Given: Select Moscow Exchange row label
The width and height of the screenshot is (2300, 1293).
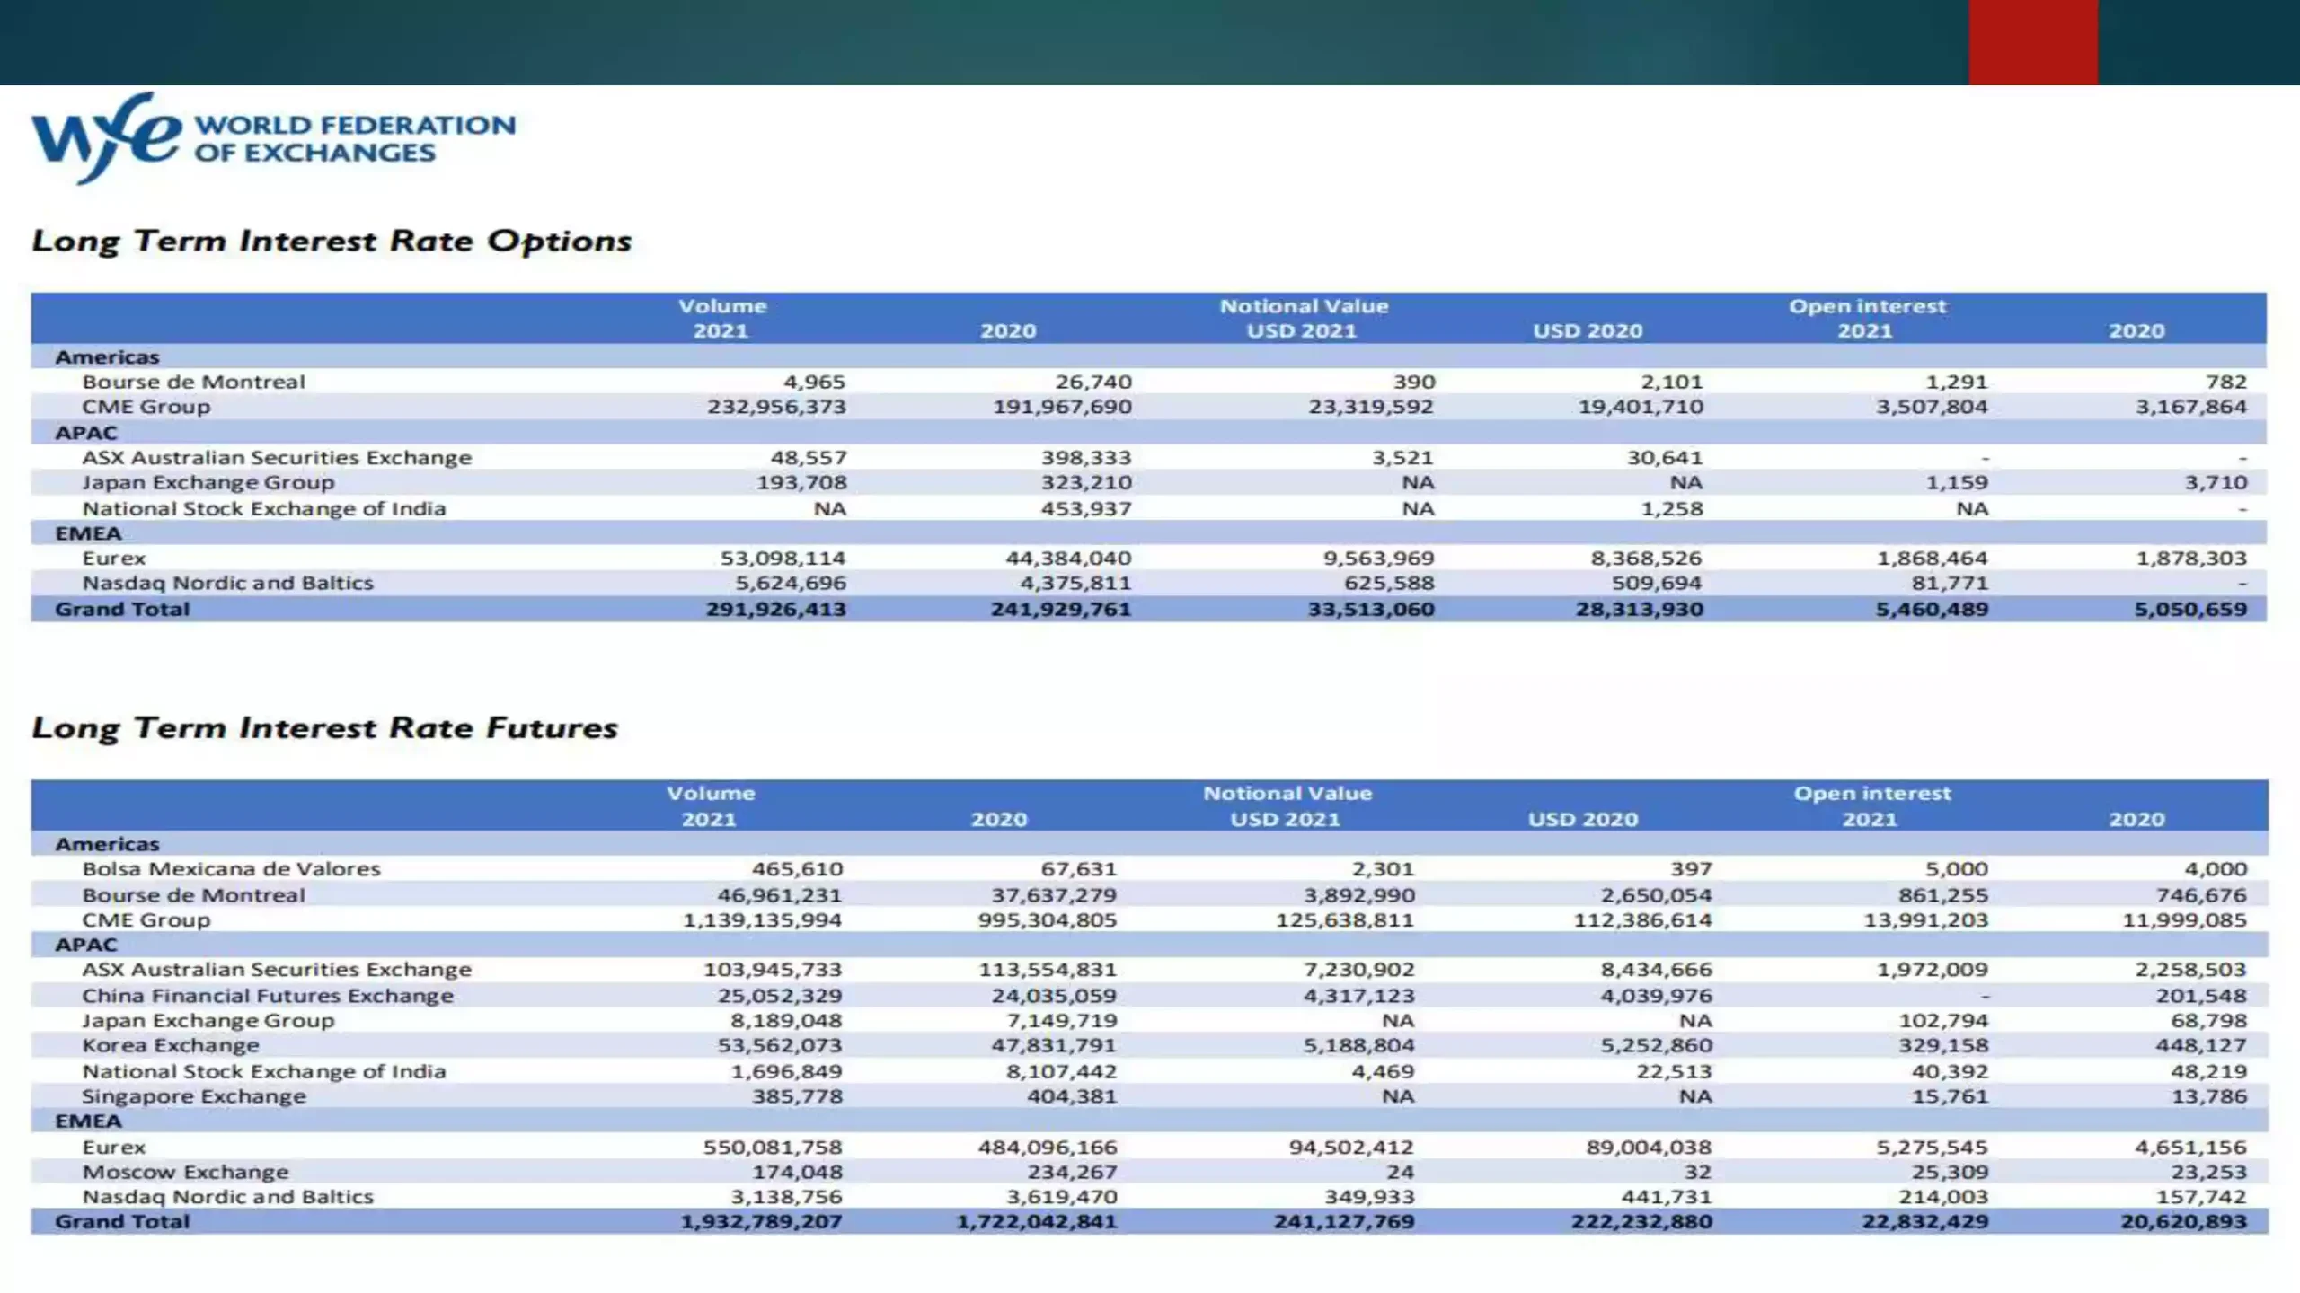Looking at the screenshot, I should (185, 1173).
